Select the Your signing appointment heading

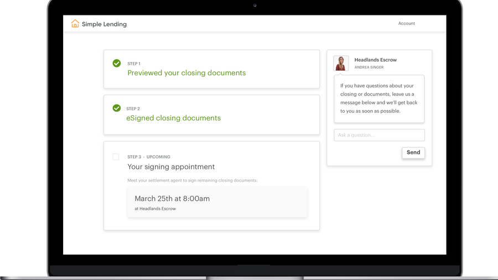coord(171,167)
